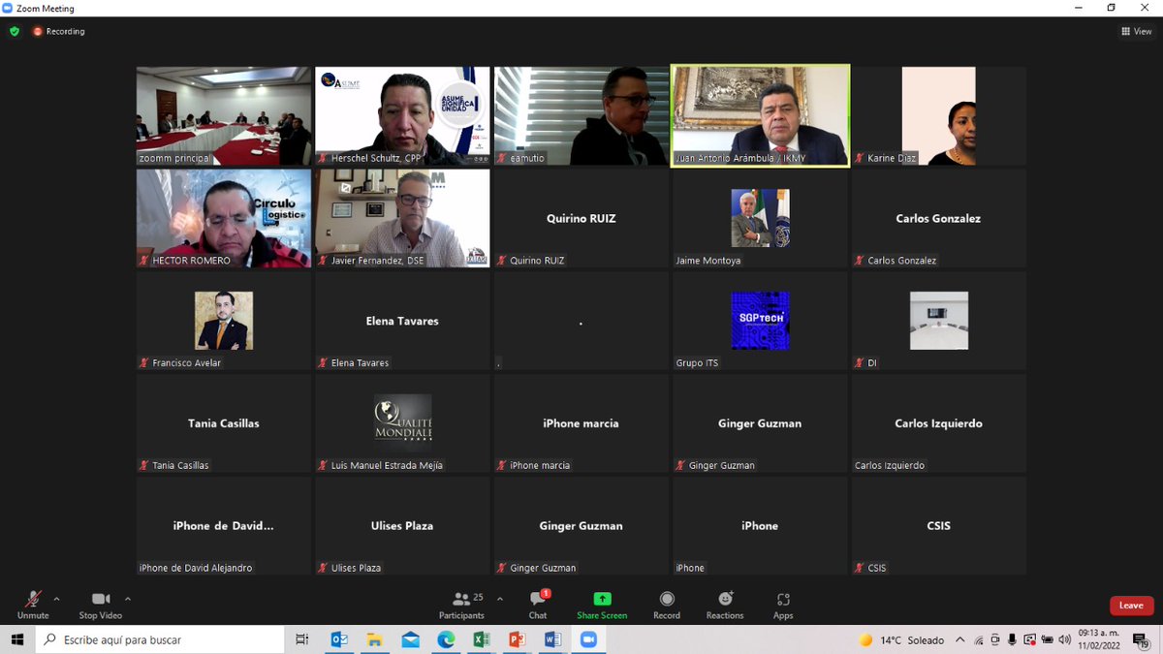
Task: Open Wi-Fi network settings in tray
Action: [x=979, y=640]
